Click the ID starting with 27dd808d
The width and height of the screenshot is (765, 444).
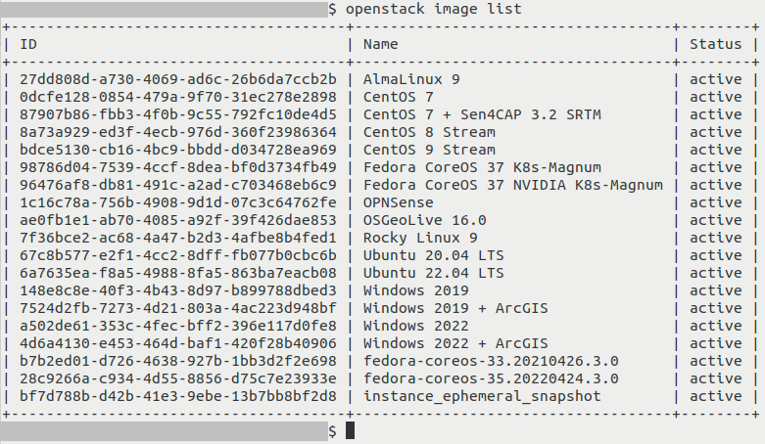pyautogui.click(x=177, y=79)
